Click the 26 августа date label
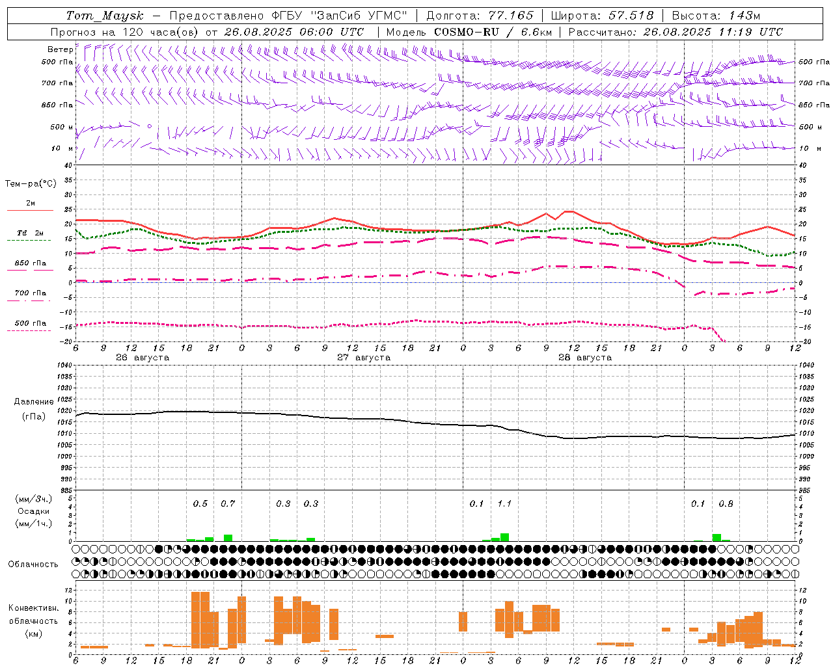Image resolution: width=833 pixels, height=666 pixels. point(143,358)
